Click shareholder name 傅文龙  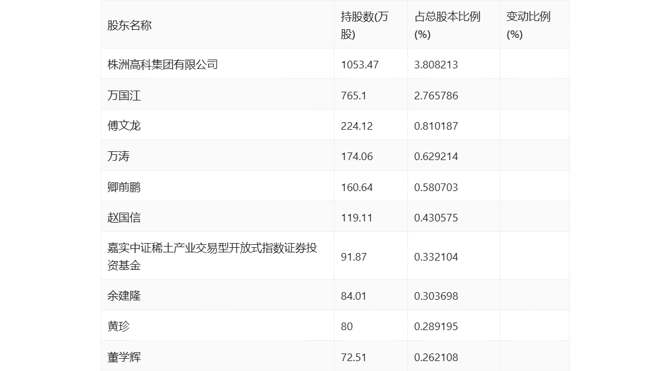tap(124, 126)
